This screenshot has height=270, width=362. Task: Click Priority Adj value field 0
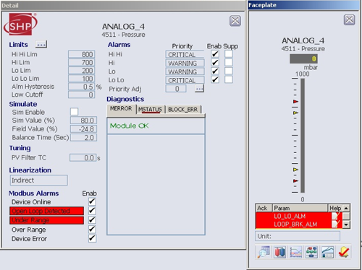176,89
